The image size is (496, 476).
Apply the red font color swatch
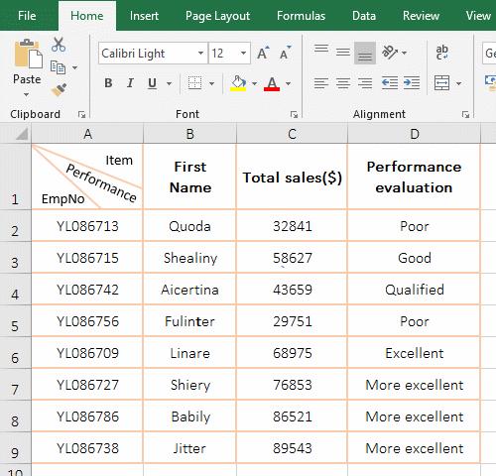click(x=272, y=83)
